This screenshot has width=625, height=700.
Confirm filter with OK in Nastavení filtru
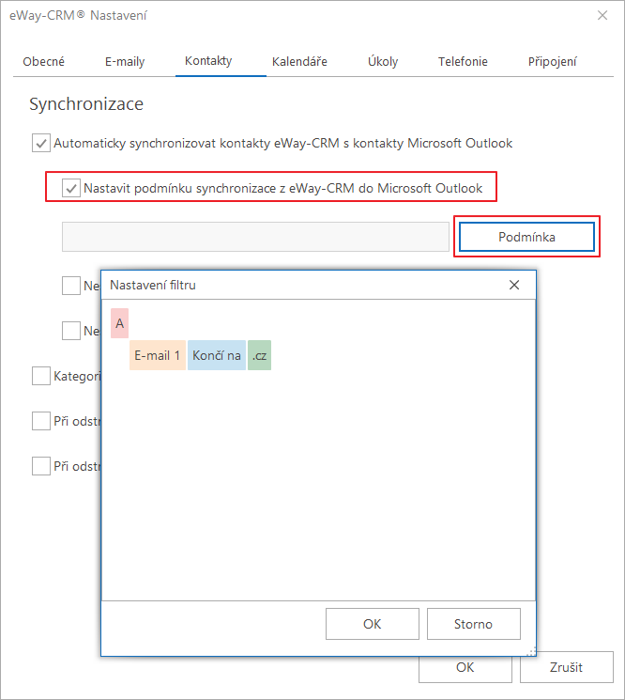[x=373, y=624]
